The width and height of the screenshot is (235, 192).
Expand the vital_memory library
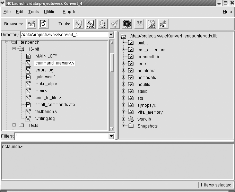pyautogui.click(x=123, y=112)
